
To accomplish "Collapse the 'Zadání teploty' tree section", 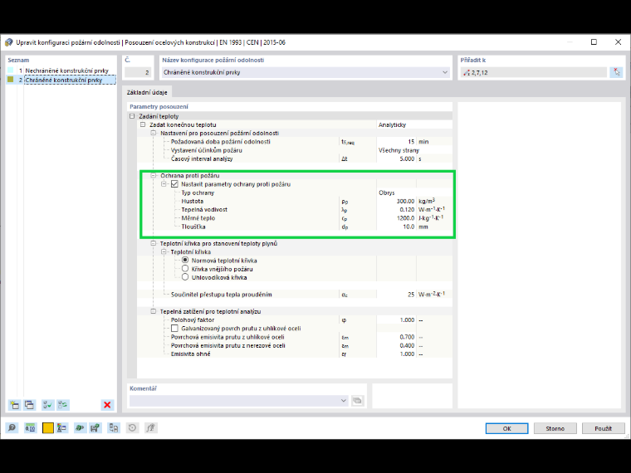I will pos(132,116).
